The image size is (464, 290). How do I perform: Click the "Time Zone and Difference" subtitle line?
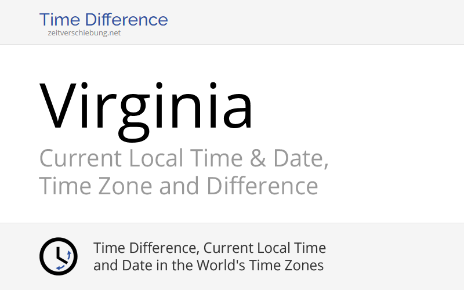coord(178,186)
